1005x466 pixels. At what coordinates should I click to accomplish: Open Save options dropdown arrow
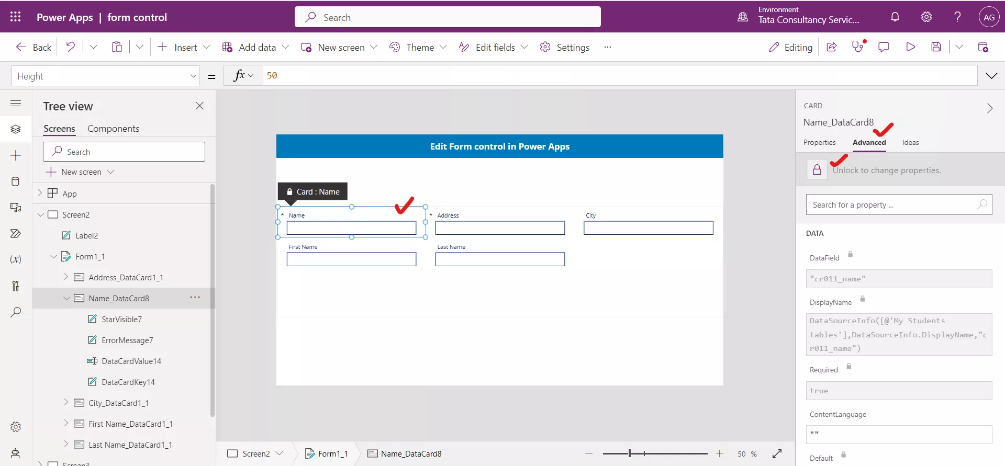pos(959,47)
